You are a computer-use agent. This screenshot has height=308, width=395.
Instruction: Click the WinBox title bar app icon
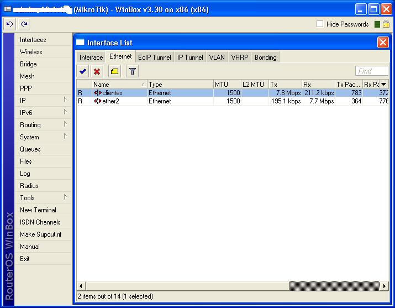coord(8,9)
